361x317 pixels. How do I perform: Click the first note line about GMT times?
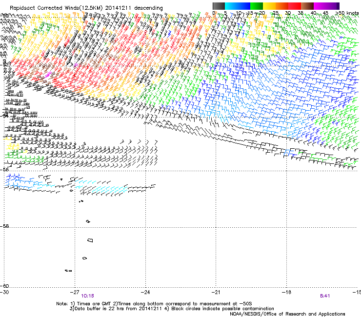[154, 304]
